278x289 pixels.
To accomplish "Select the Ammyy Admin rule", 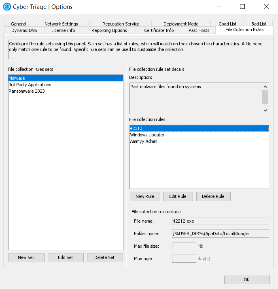I will pos(199,141).
